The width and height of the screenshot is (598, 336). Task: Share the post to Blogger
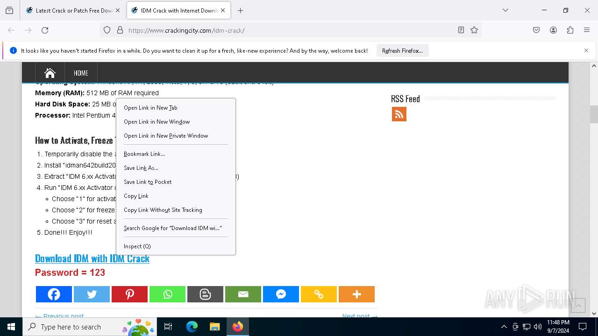pos(205,294)
